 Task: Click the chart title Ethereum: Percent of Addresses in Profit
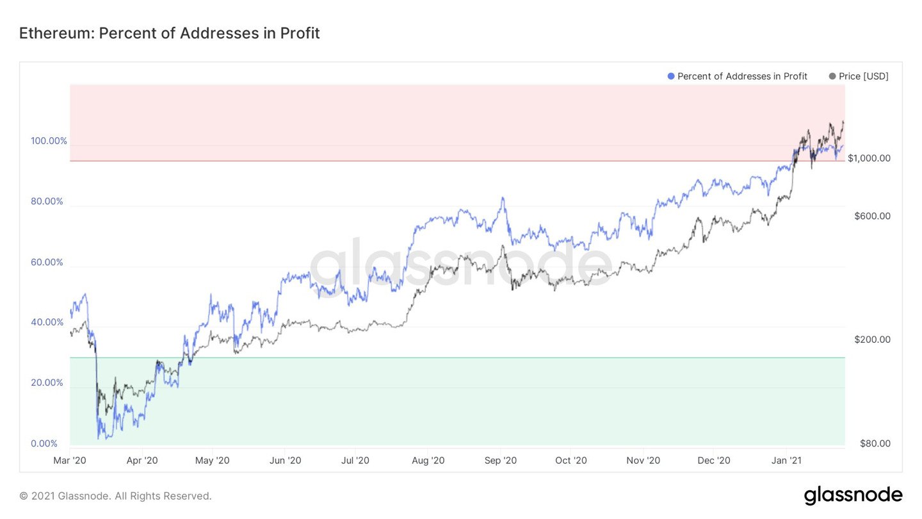click(170, 33)
